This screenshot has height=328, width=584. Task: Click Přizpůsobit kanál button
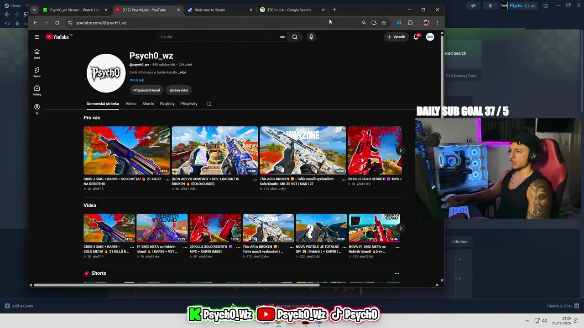[146, 90]
